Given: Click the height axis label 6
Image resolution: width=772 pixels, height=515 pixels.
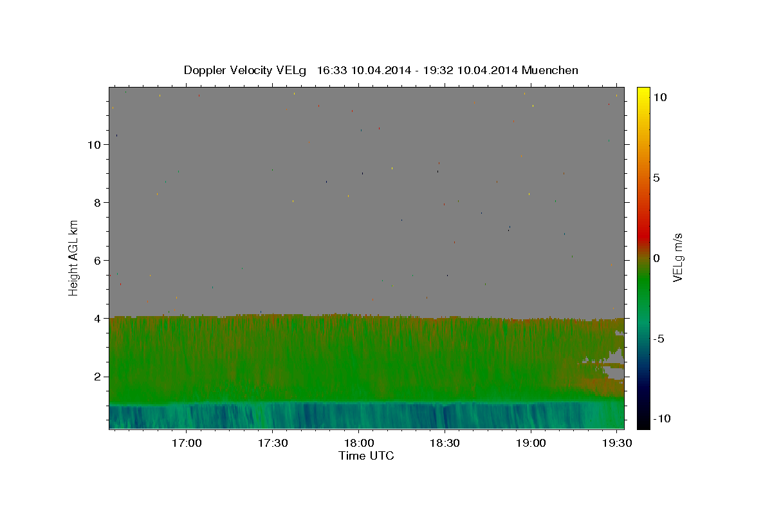Looking at the screenshot, I should click(98, 261).
